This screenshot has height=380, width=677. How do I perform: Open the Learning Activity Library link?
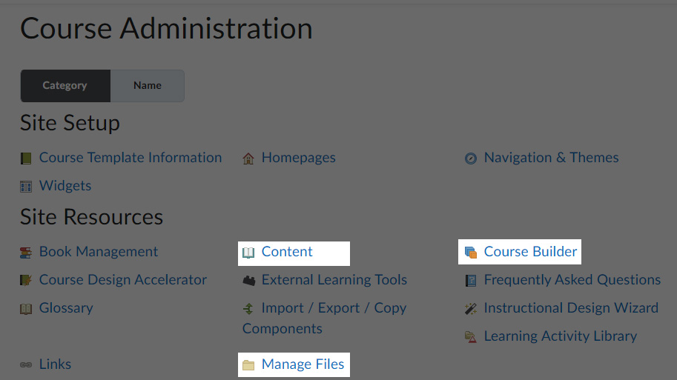[561, 336]
